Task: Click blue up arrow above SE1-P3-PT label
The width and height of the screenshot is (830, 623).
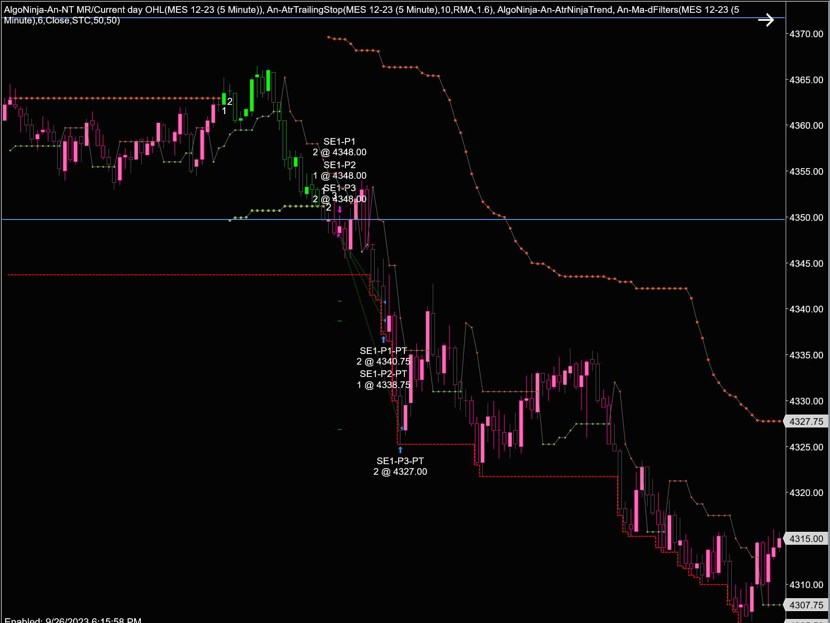Action: pyautogui.click(x=400, y=450)
